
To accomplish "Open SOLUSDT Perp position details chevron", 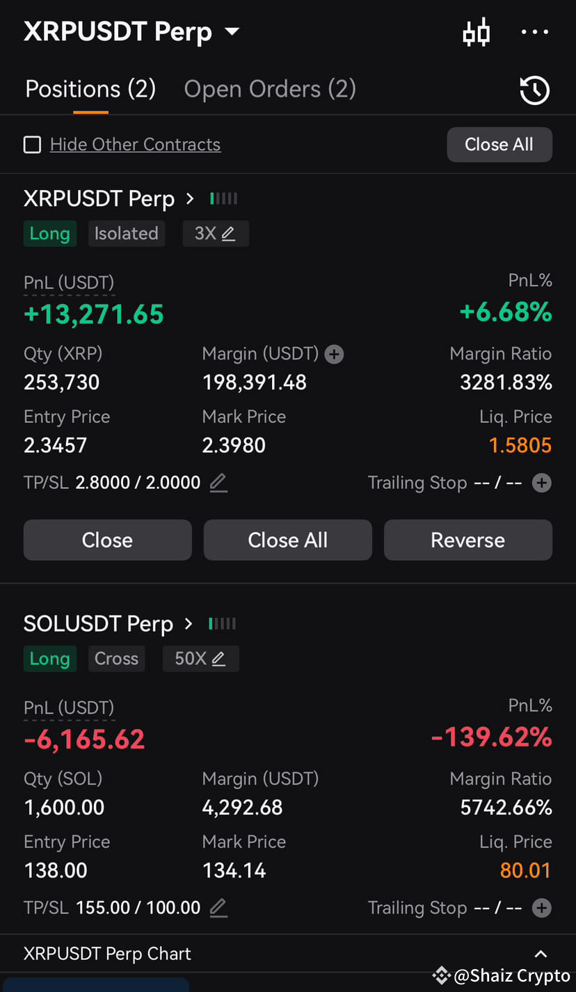I will [189, 624].
